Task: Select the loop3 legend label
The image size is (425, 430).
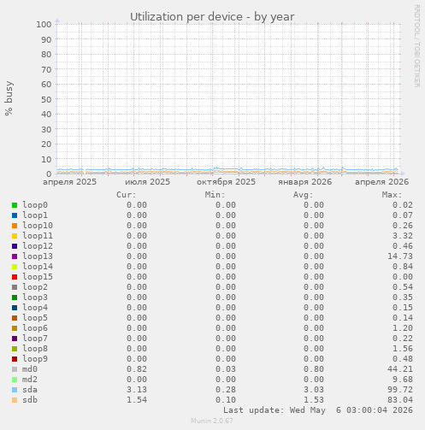Action: point(35,297)
